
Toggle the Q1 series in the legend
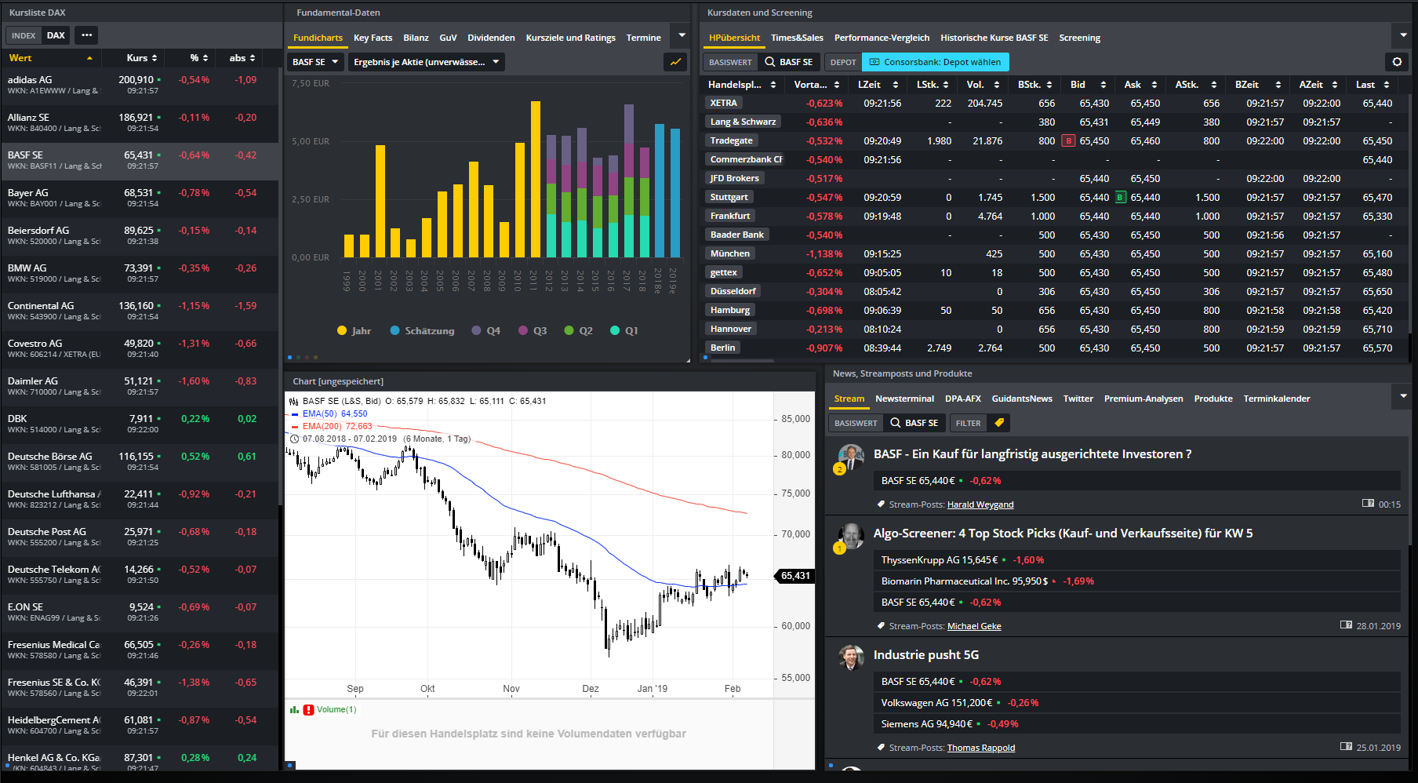(624, 331)
